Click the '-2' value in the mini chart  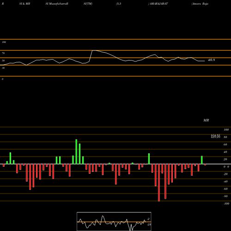point(148,219)
